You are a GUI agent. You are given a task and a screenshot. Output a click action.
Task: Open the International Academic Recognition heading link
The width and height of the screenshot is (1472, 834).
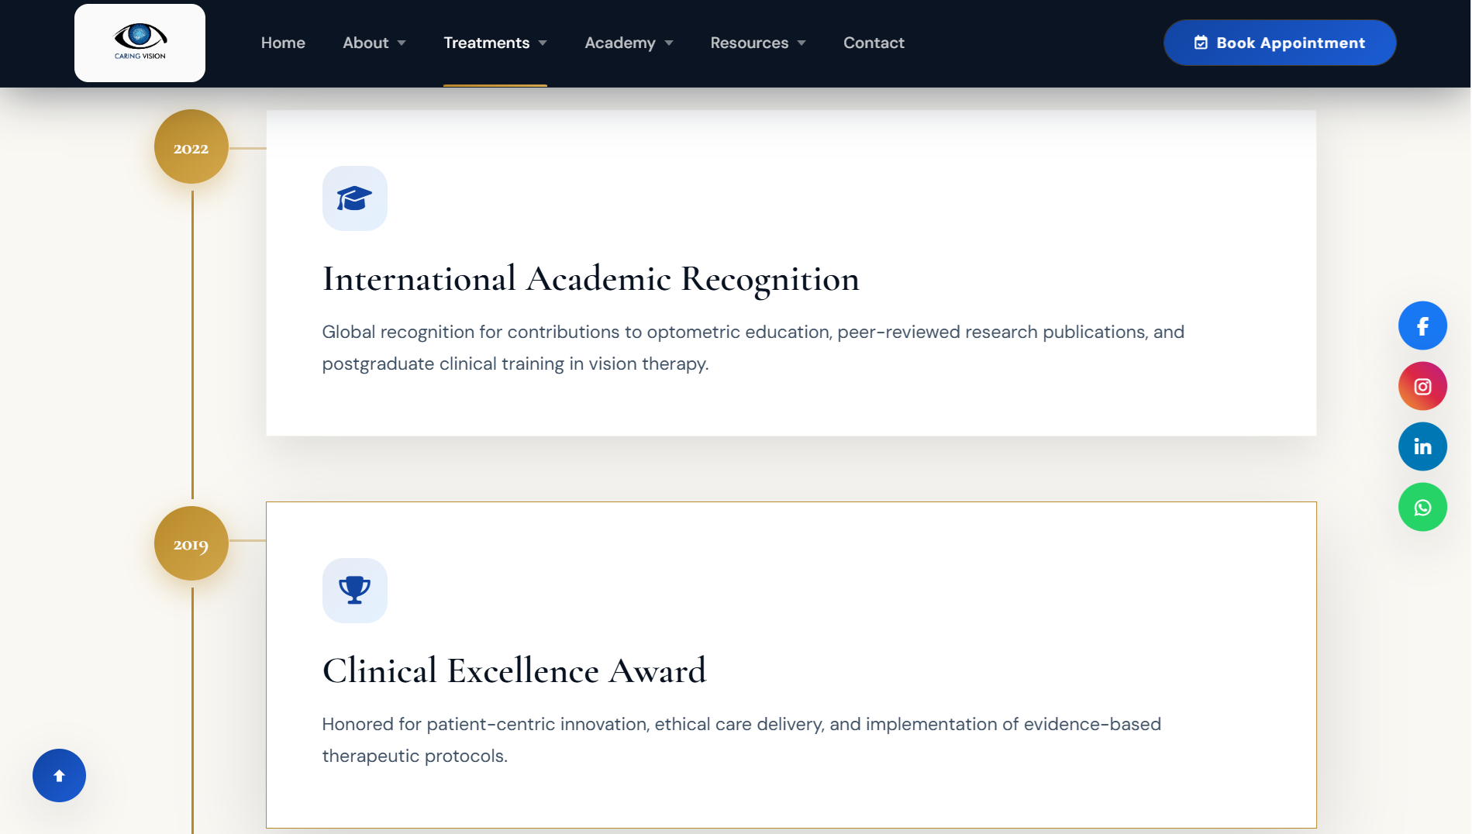point(591,278)
